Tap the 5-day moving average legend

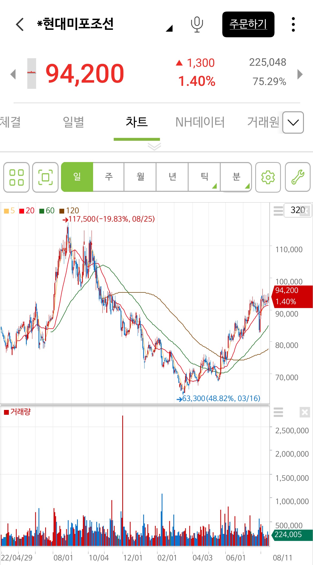point(10,211)
